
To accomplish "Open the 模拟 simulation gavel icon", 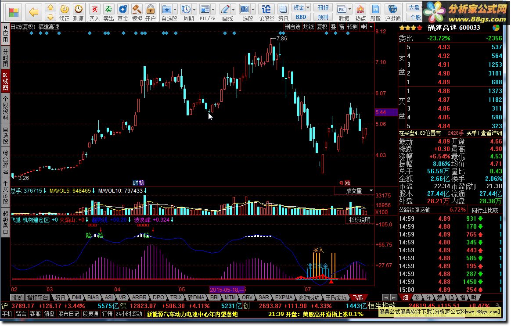I will coord(137,12).
